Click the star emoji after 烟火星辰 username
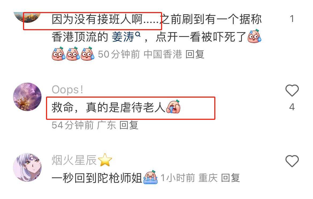The height and width of the screenshot is (199, 313). (105, 160)
